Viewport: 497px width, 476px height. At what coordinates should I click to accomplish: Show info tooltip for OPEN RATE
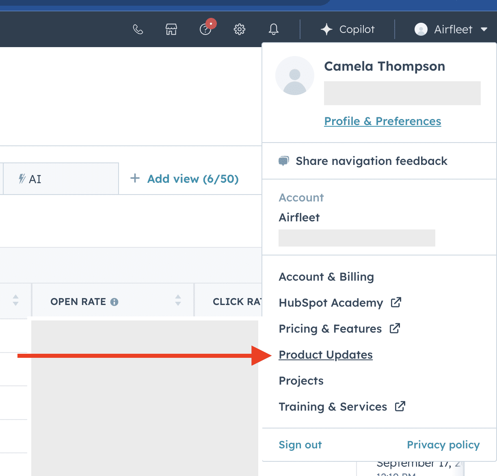coord(115,302)
